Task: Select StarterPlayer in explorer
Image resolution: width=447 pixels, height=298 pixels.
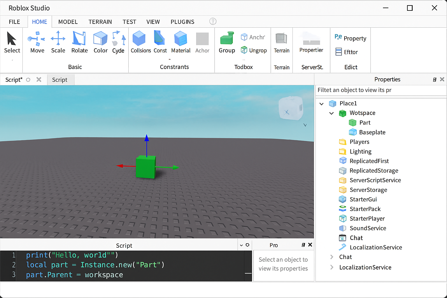Action: pyautogui.click(x=362, y=219)
